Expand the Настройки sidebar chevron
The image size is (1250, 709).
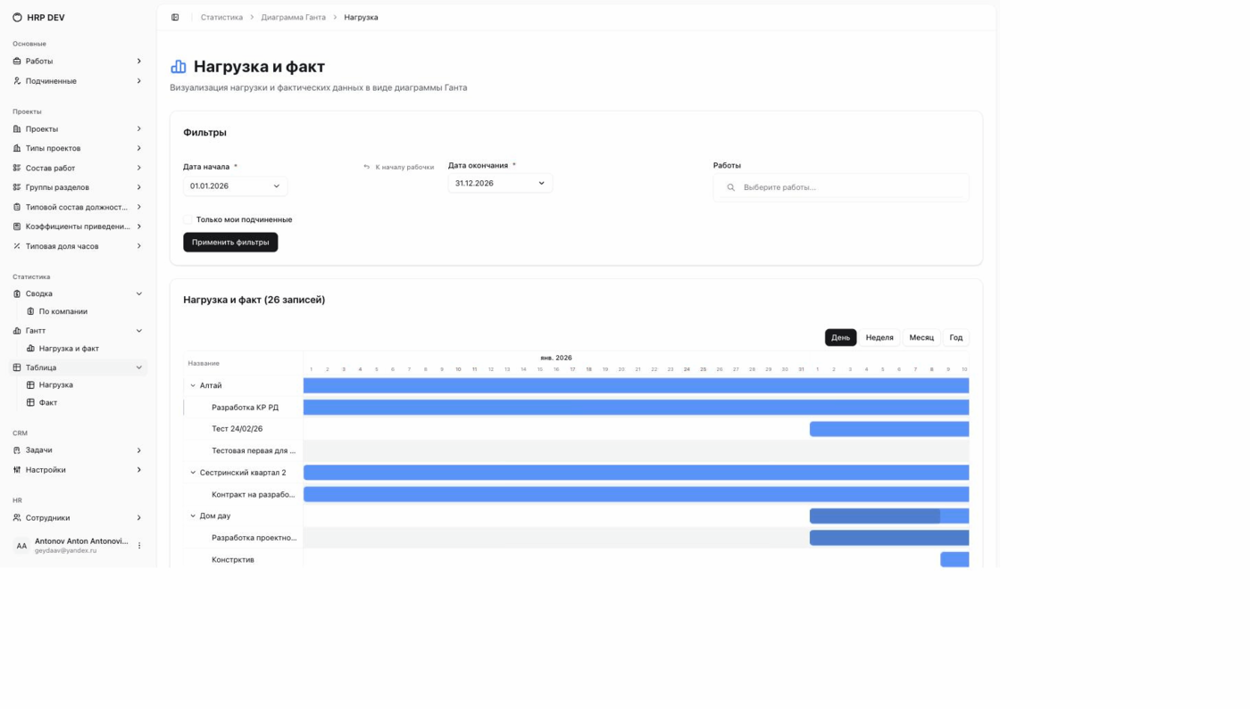(139, 470)
